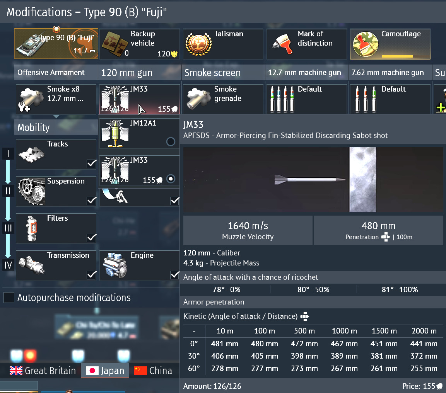Open the 12.7 mm machine gun Default belt
Screen dimensions: 446x393
point(307,99)
